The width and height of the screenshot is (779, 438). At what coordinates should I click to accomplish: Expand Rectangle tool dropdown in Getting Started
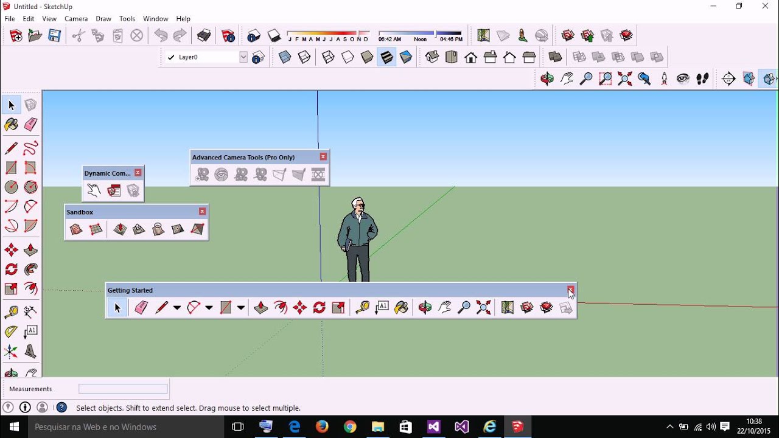coord(241,308)
